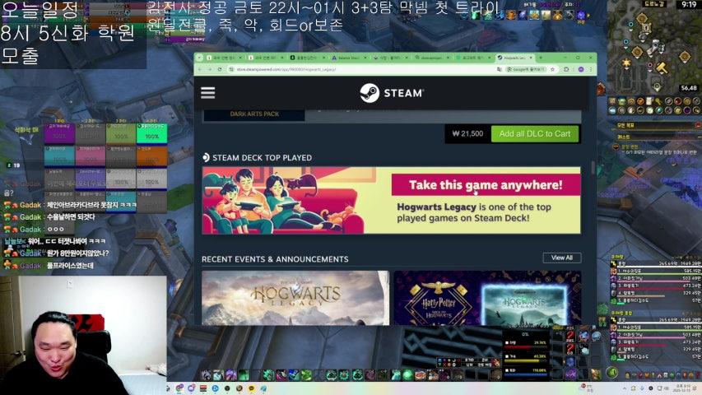This screenshot has height=395, width=702.
Task: Switch to the second Chrome tab
Action: [x=265, y=58]
